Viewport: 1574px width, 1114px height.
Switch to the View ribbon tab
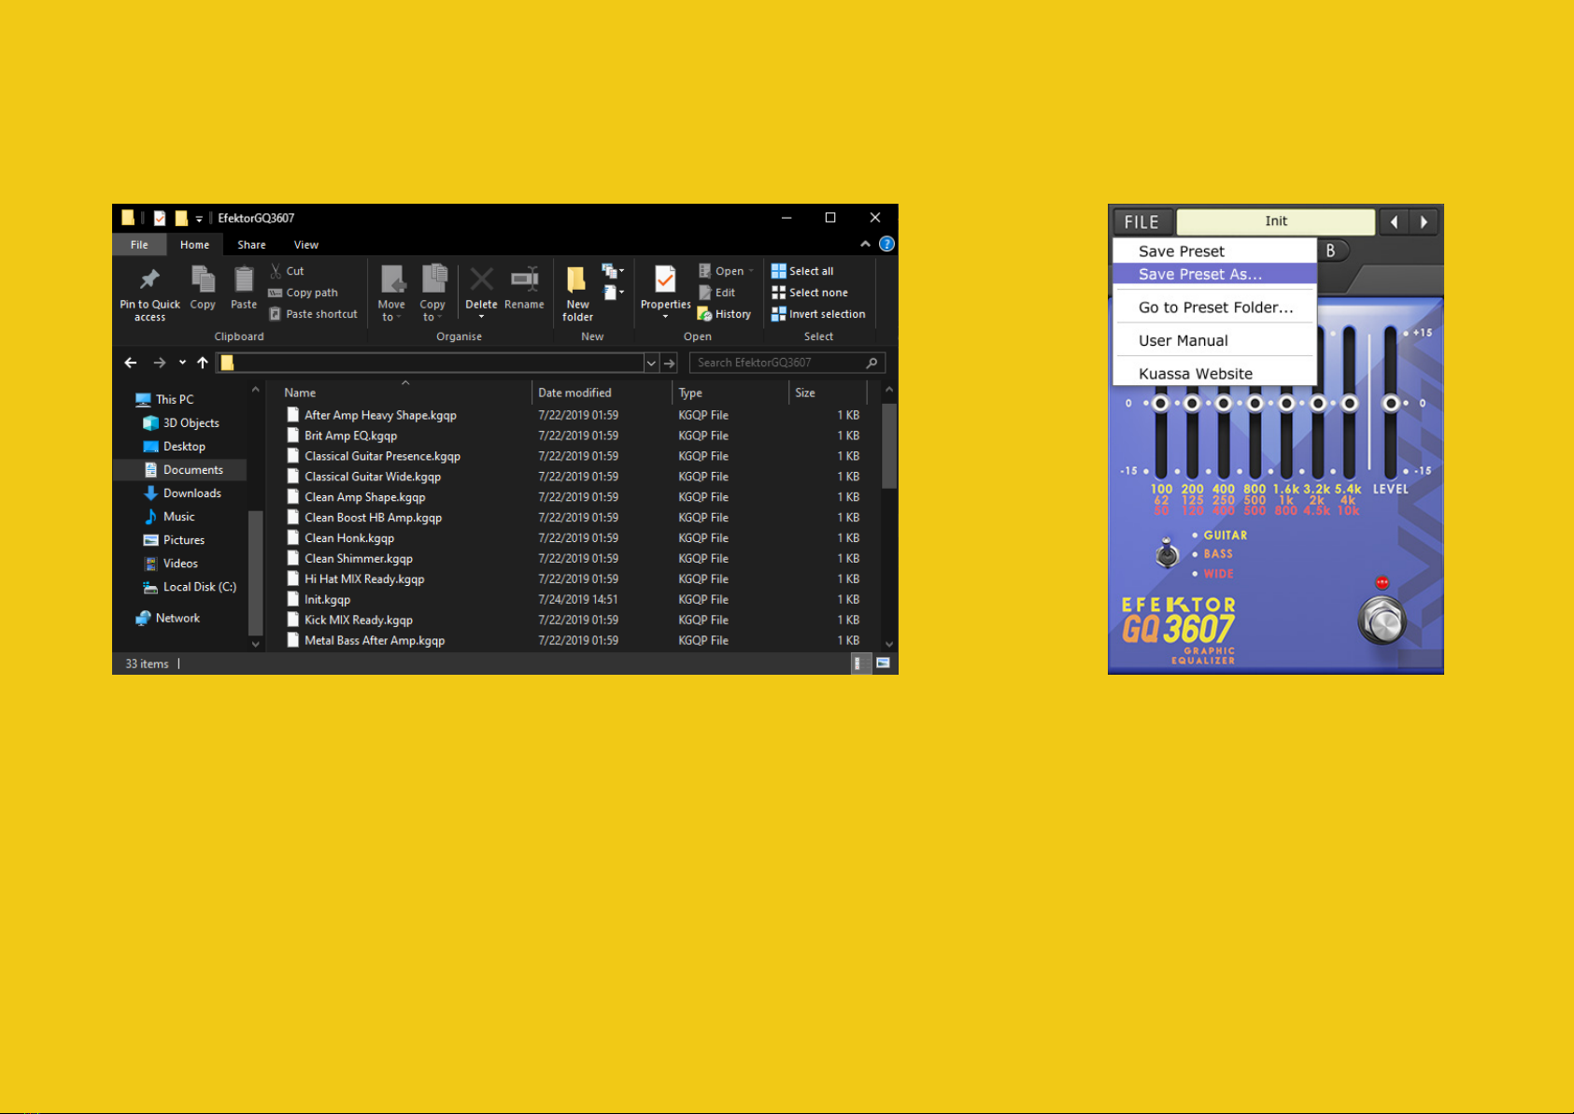point(306,245)
